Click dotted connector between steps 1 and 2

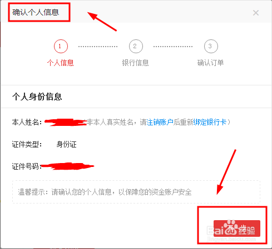pyautogui.click(x=98, y=47)
